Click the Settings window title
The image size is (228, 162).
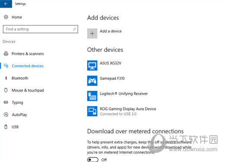tap(20, 4)
